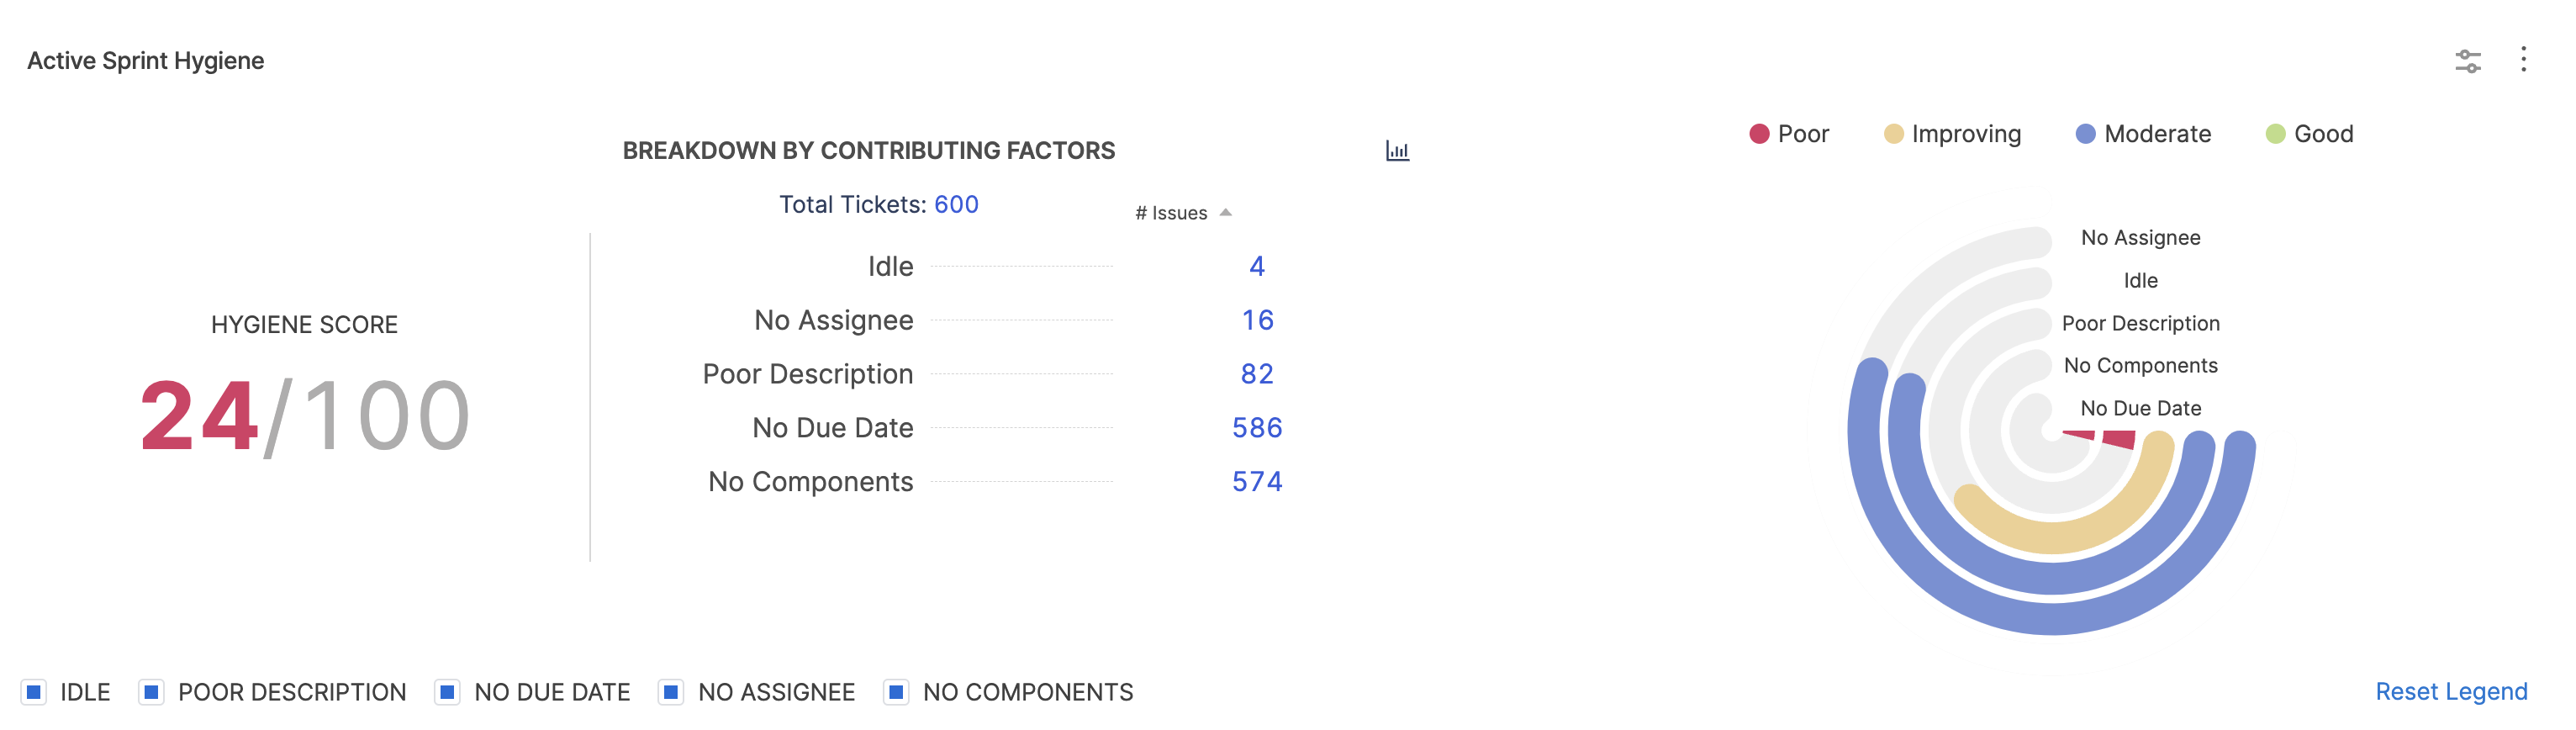Toggle the POOR DESCRIPTION legend checkbox
Screen dimensions: 2576x730
(x=151, y=691)
